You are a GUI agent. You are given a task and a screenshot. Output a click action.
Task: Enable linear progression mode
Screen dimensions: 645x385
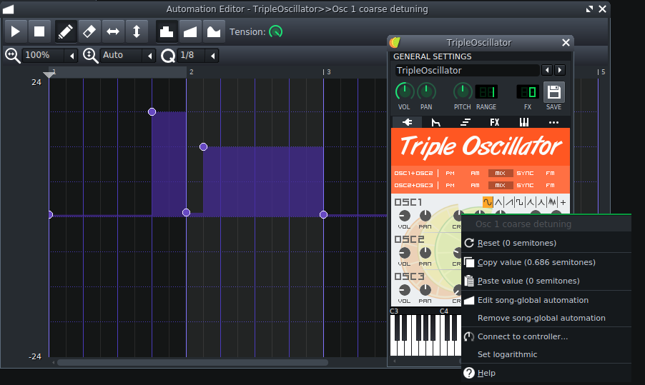tap(189, 31)
